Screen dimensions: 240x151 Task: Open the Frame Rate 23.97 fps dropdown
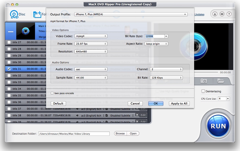click(x=91, y=44)
